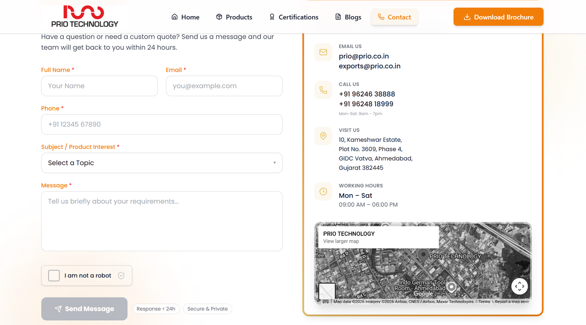The width and height of the screenshot is (586, 325).
Task: Click the phone icon beside Call Us
Action: 323,90
